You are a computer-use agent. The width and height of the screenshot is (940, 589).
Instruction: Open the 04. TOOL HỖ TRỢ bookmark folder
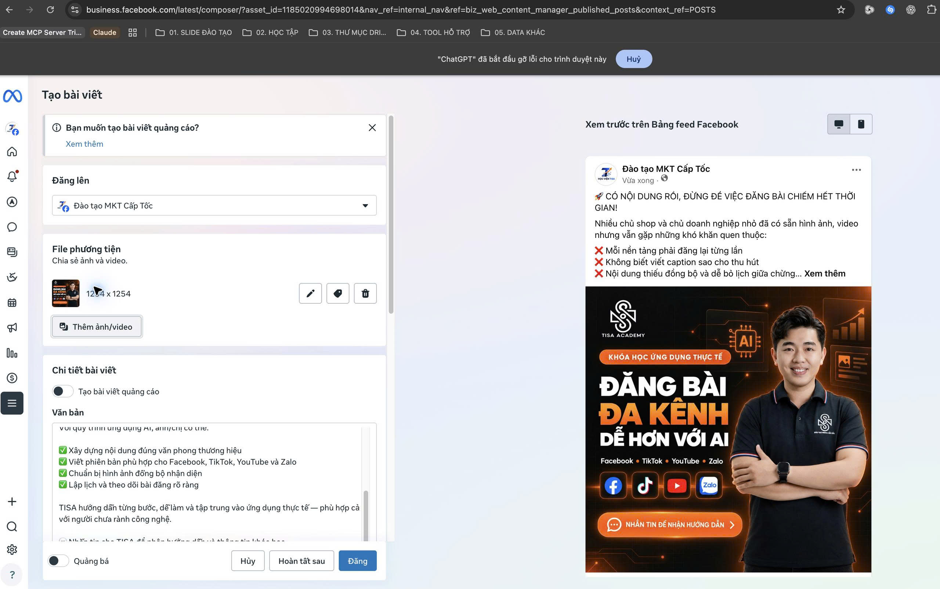[x=434, y=32]
